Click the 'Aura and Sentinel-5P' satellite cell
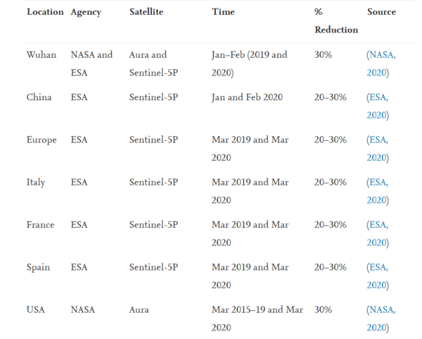 point(153,63)
